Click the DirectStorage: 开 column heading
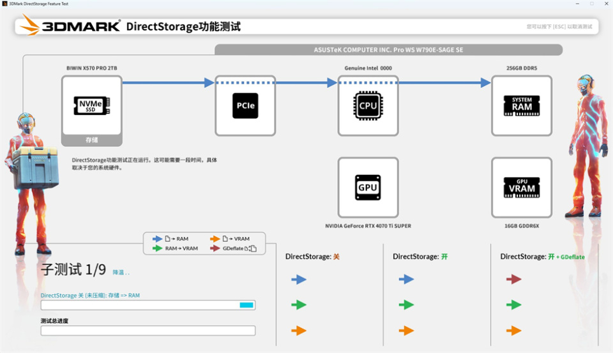Screen dimensions: 613x353 420,257
